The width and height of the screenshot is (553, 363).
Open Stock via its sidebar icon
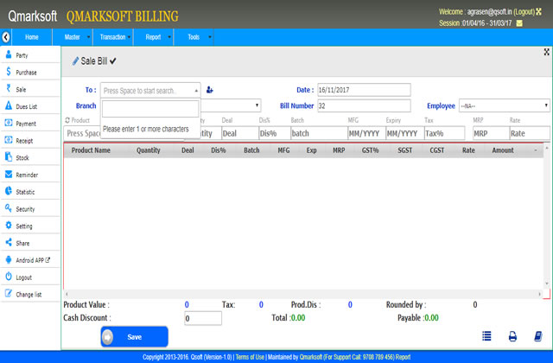9,156
